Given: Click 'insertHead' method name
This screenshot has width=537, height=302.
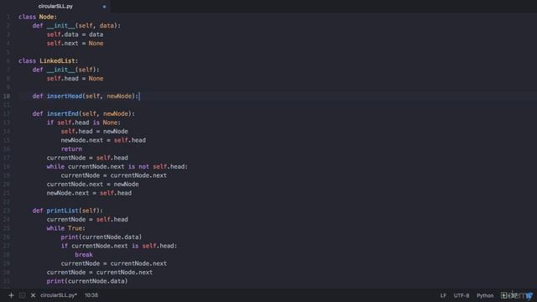Looking at the screenshot, I should (65, 96).
